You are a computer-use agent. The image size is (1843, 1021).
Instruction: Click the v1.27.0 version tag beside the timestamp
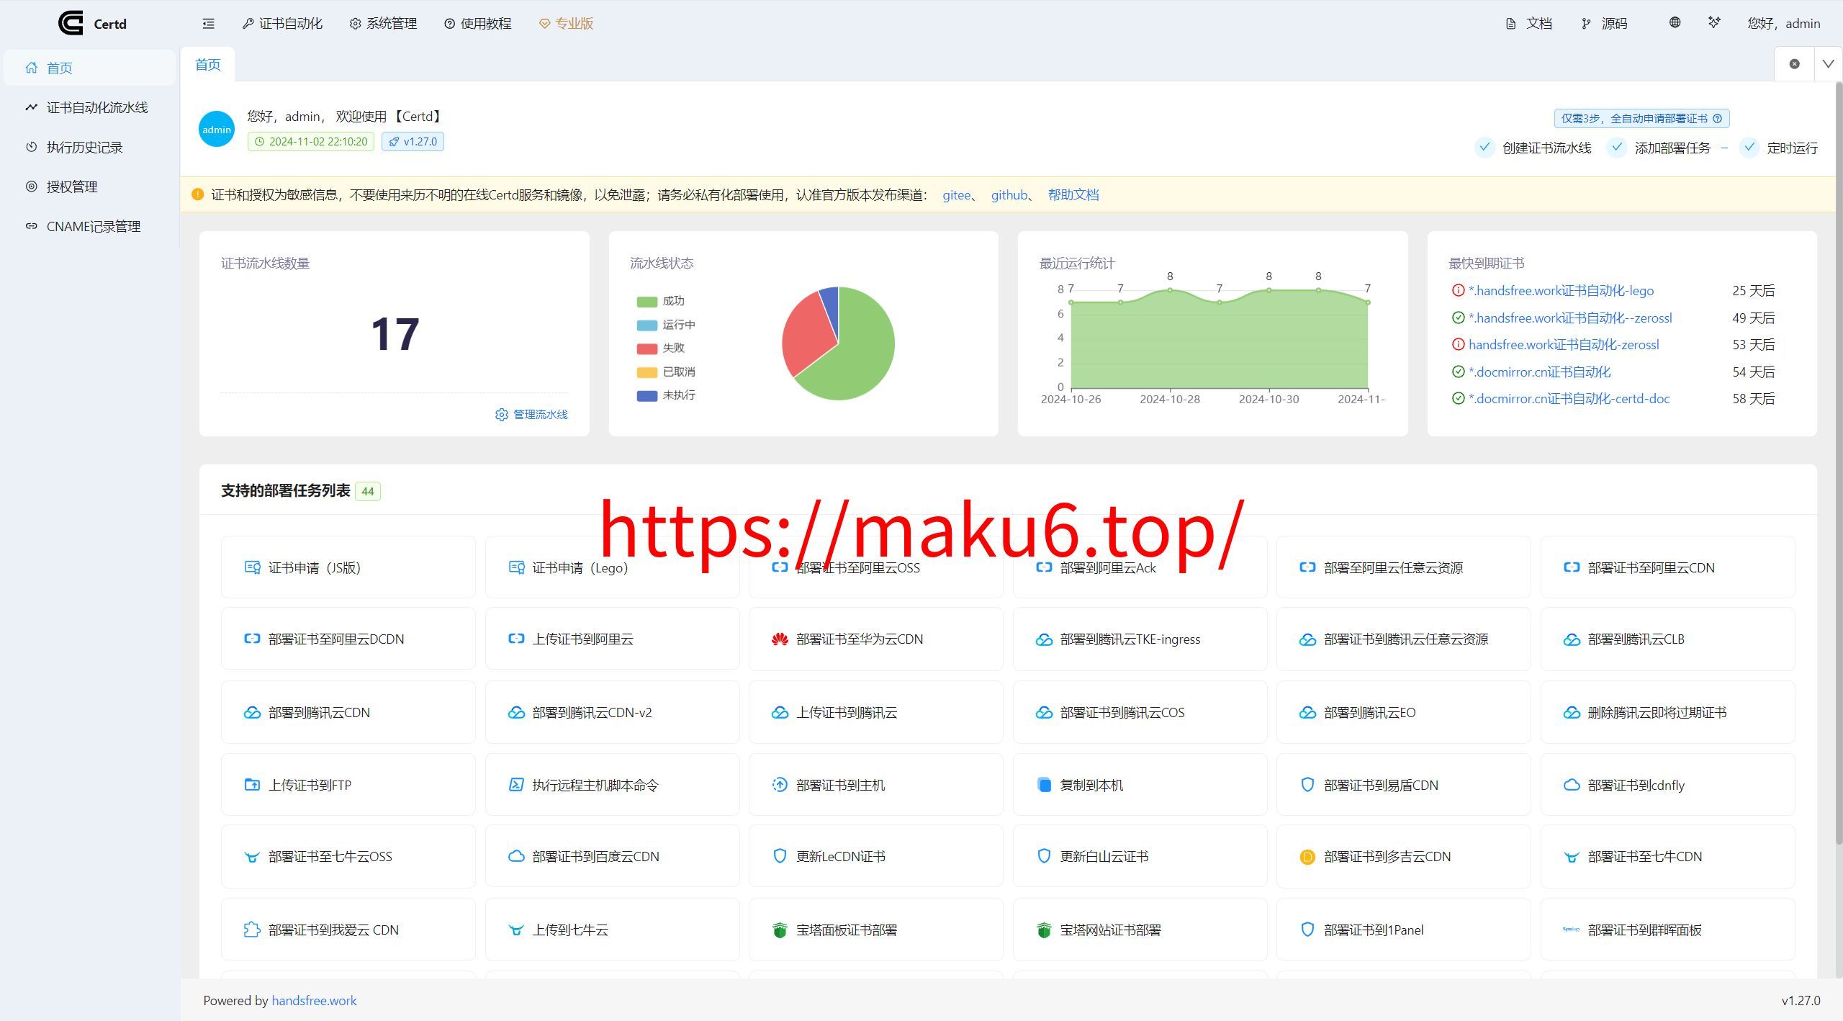pyautogui.click(x=413, y=142)
